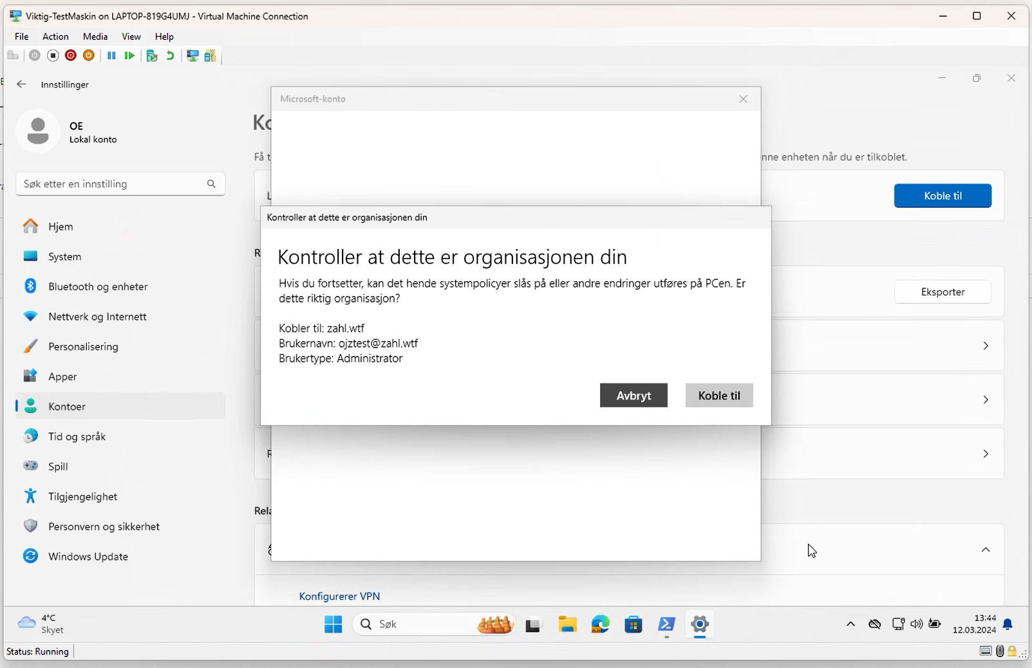1032x668 pixels.
Task: Click the Konfigurerer VPN link
Action: click(339, 596)
